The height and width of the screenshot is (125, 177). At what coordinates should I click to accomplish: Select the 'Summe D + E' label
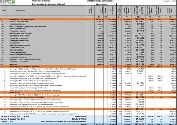[7, 122]
